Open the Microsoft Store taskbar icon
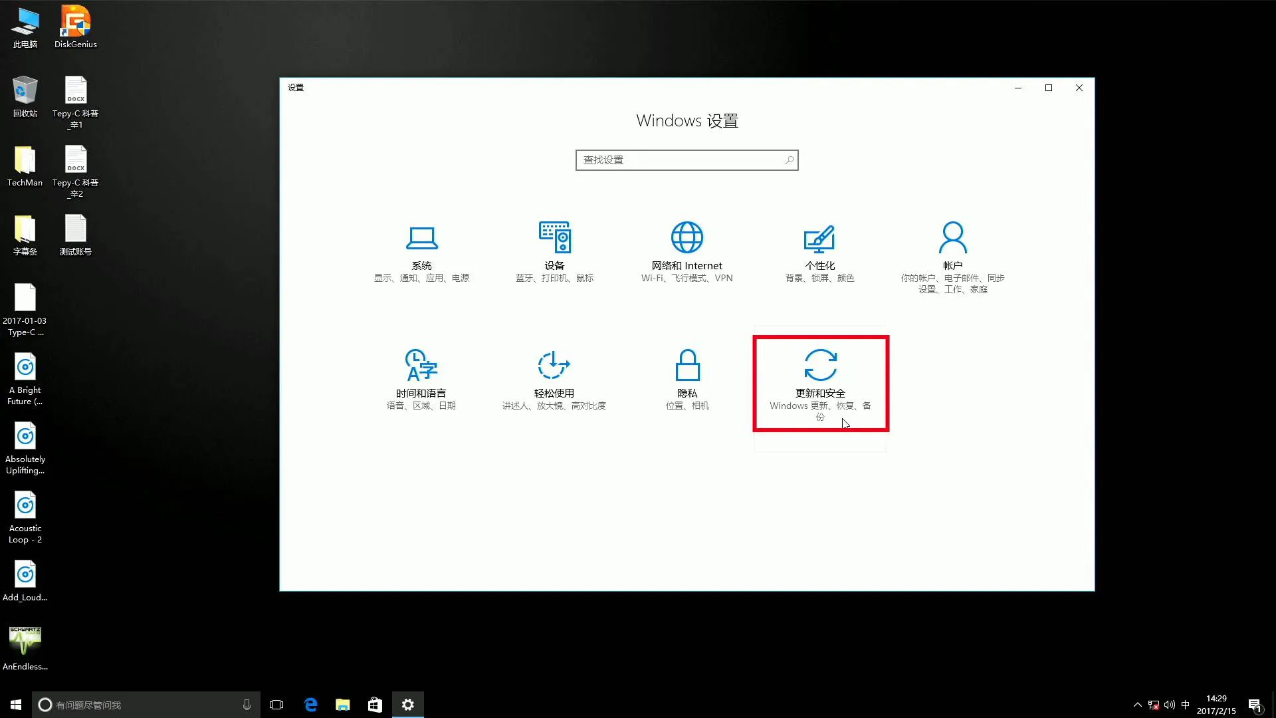Image resolution: width=1276 pixels, height=718 pixels. 375,705
